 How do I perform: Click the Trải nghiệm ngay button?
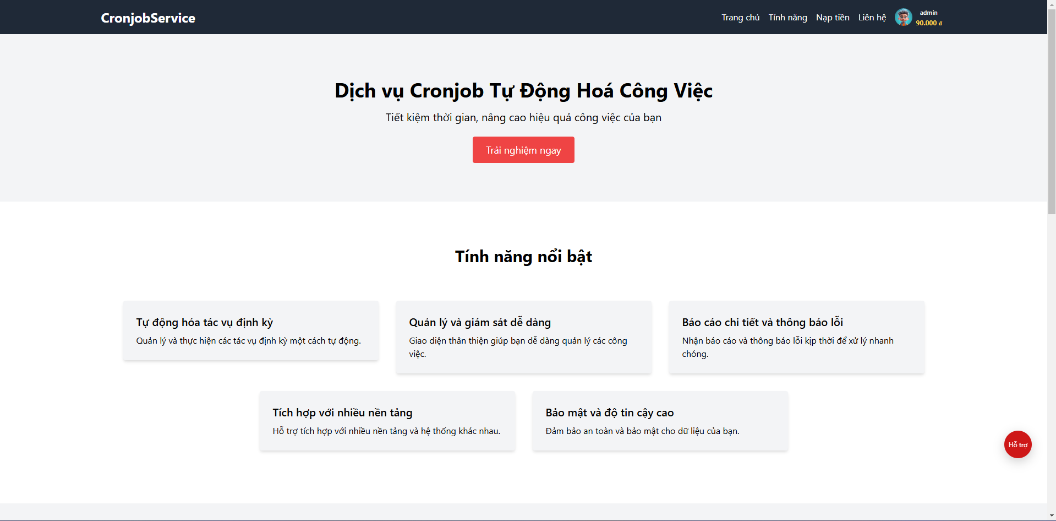pos(523,149)
